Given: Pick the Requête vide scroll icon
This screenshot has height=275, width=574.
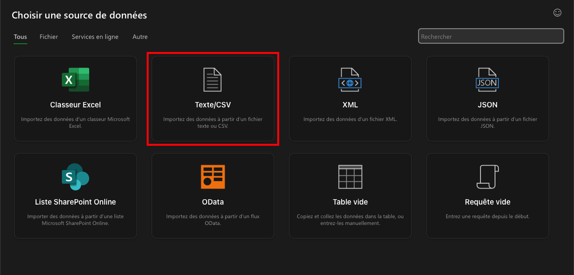Looking at the screenshot, I should (x=487, y=177).
